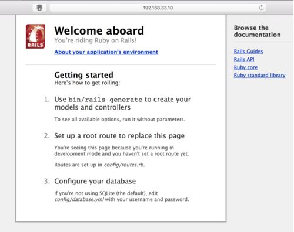294x232 pixels.
Task: Click the run it without parameters hint text
Action: click(153, 120)
